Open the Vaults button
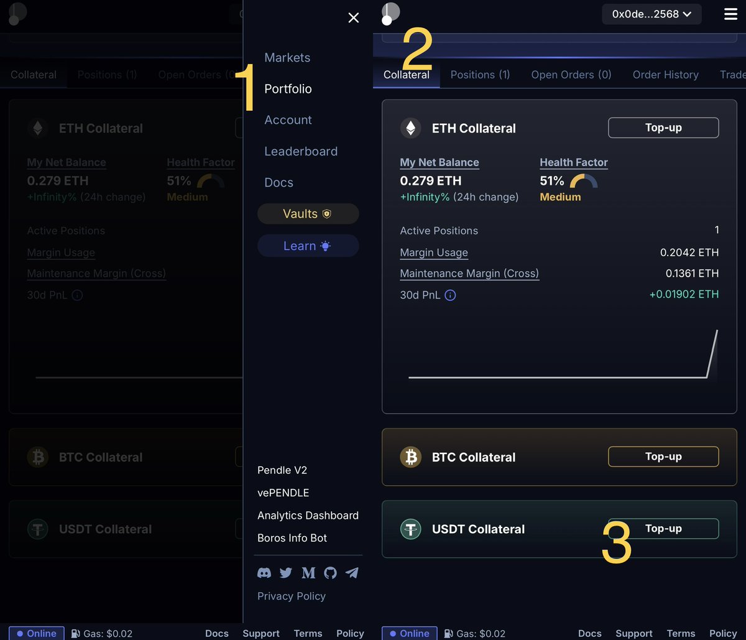This screenshot has height=640, width=746. [308, 213]
